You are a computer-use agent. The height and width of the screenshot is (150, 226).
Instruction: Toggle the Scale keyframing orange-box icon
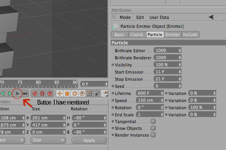[x=67, y=94]
